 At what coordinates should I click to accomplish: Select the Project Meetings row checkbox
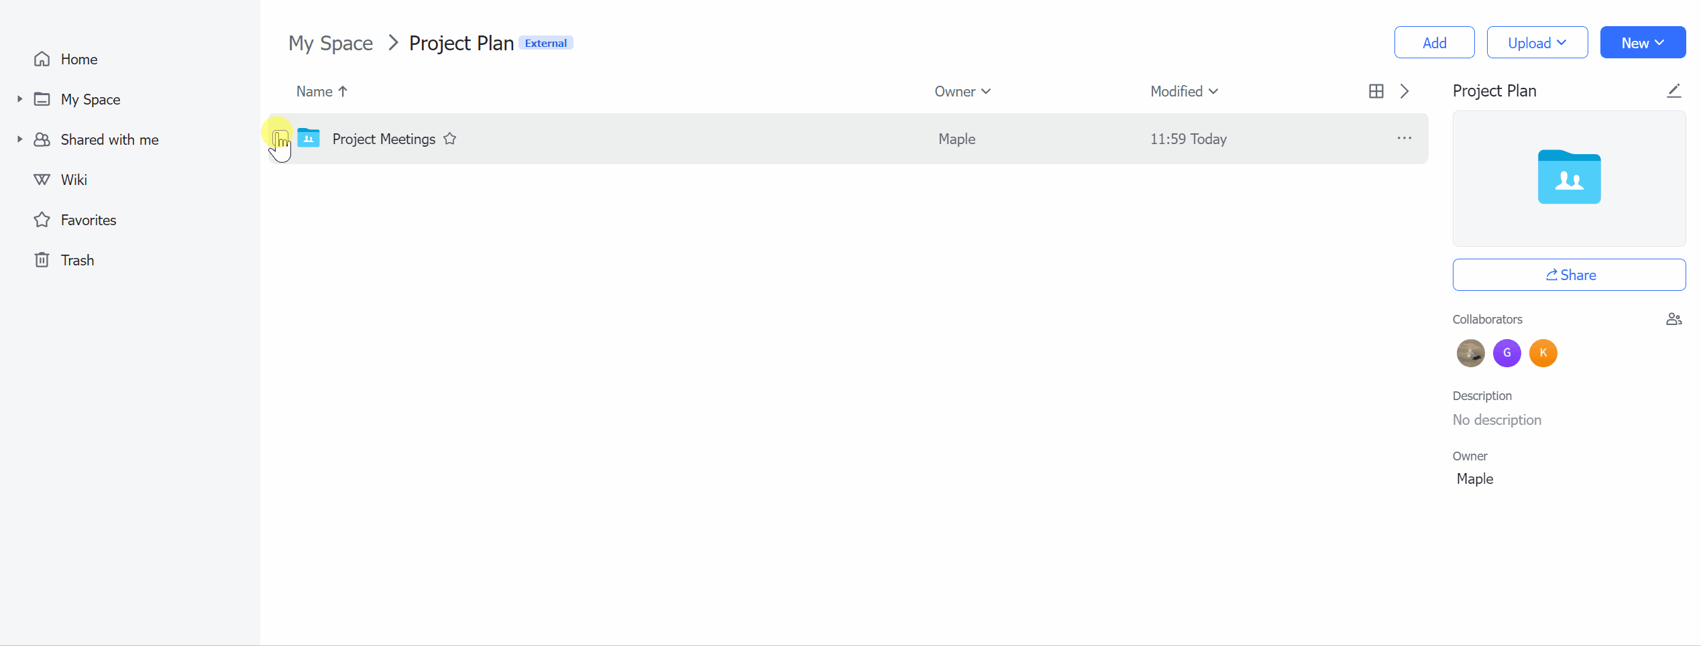point(280,139)
